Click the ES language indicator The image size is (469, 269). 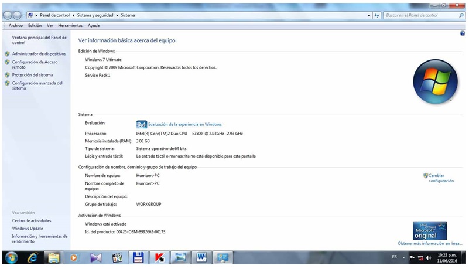click(x=394, y=257)
